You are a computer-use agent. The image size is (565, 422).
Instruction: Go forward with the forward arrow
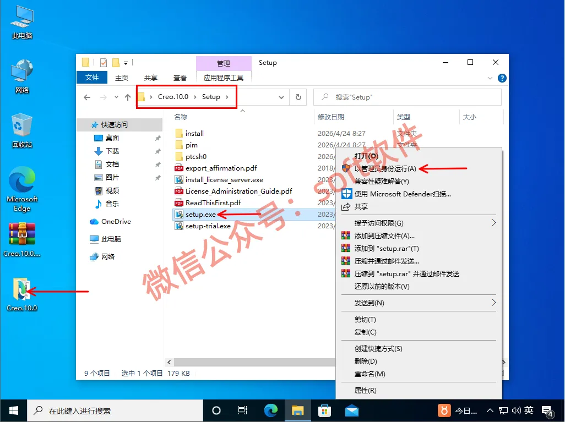click(104, 97)
